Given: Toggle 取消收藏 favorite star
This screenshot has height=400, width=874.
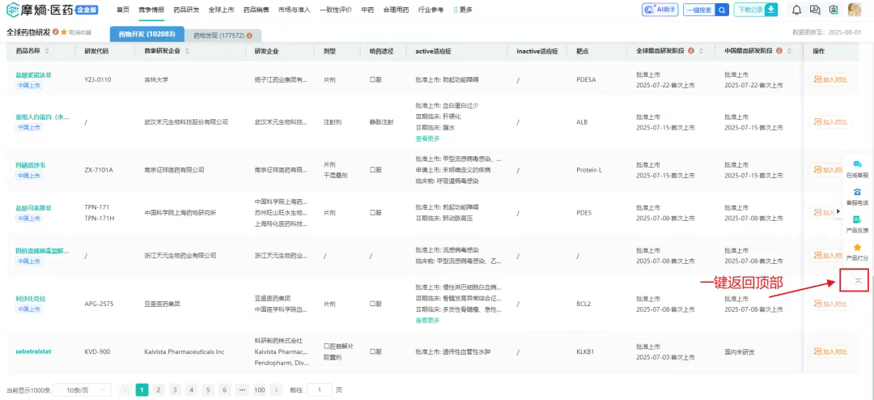Looking at the screenshot, I should tap(64, 32).
